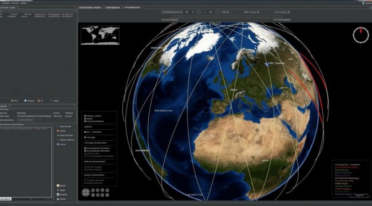Enable the Aktivite Zamanları checkbox
Image resolution: width=372 pixels, height=206 pixels.
click(85, 183)
